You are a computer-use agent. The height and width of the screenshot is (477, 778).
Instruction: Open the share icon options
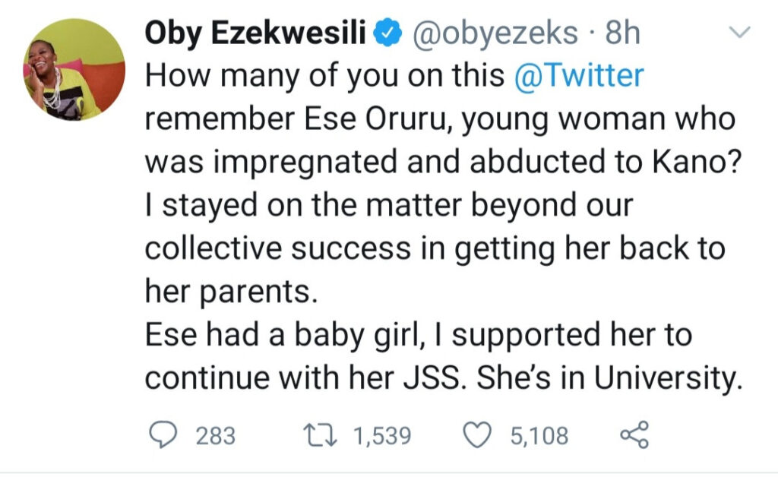[x=634, y=435]
